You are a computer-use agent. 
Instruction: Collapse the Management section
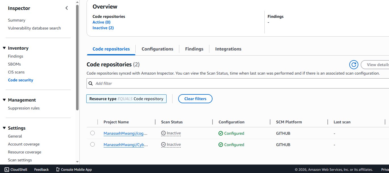coord(4,100)
